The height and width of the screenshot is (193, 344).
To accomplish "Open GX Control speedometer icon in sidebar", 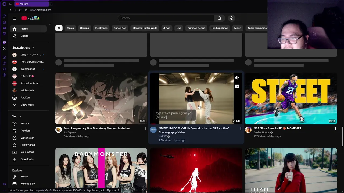I will click(x=4, y=16).
